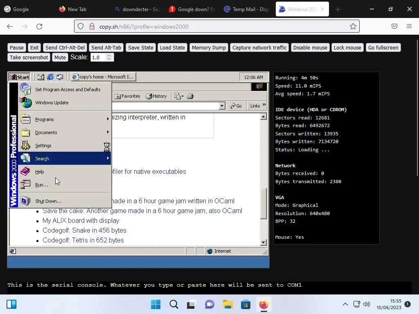This screenshot has height=314, width=419.
Task: Open the IE address bar dropdown arrow
Action: pos(222,106)
